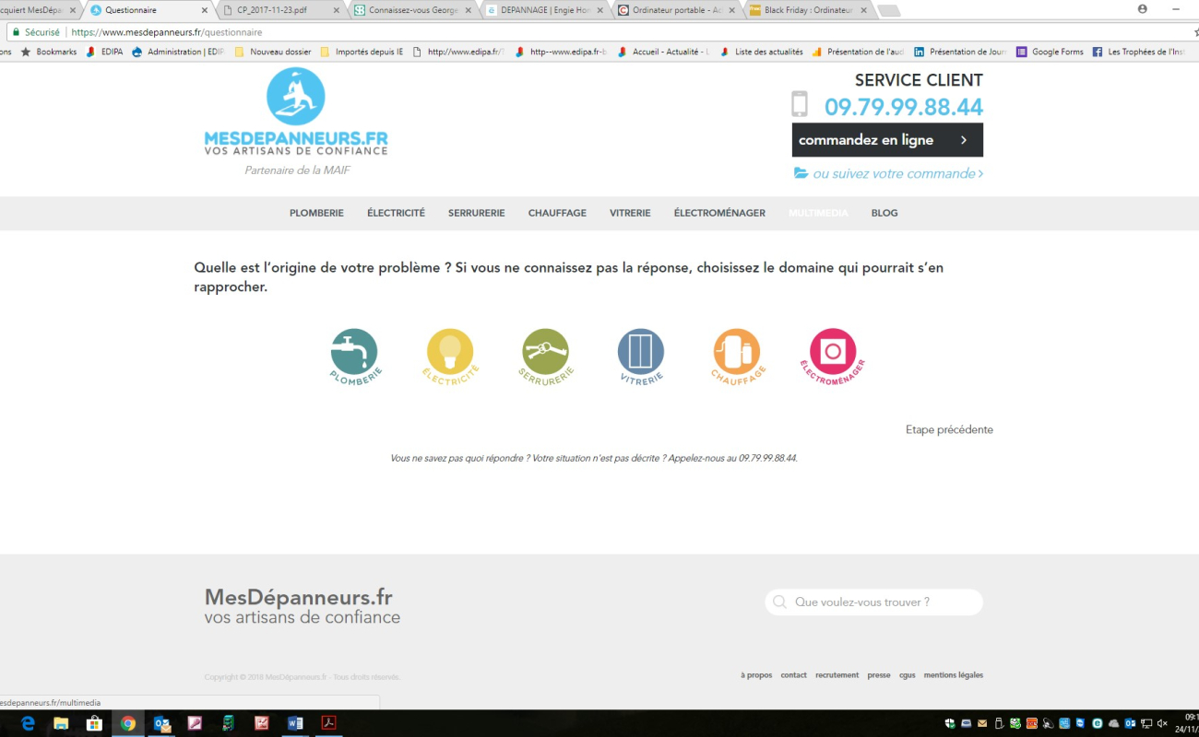Viewport: 1199px width, 737px height.
Task: Close the Questionnaire browser tab
Action: pyautogui.click(x=204, y=10)
